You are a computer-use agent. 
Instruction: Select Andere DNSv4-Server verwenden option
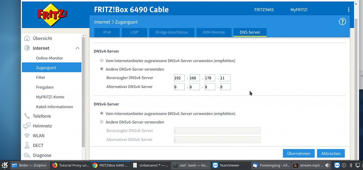102,69
